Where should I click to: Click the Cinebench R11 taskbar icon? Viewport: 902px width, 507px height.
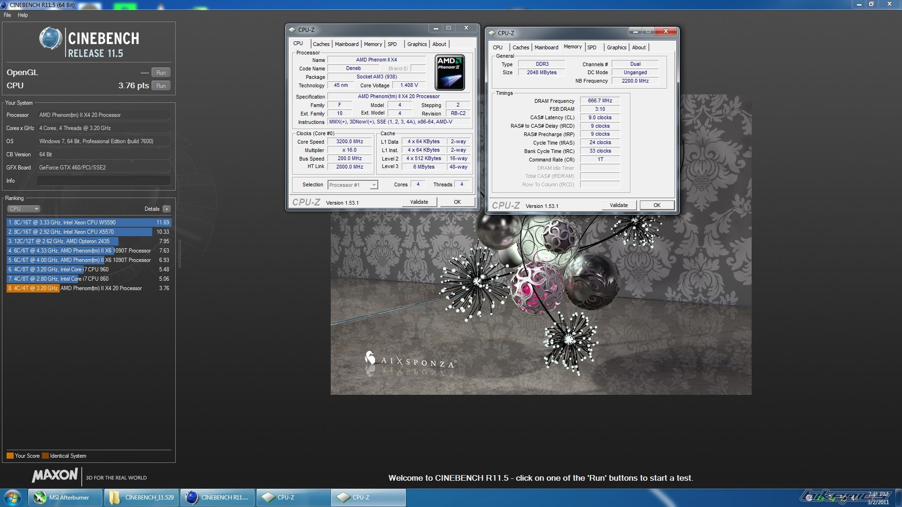218,498
